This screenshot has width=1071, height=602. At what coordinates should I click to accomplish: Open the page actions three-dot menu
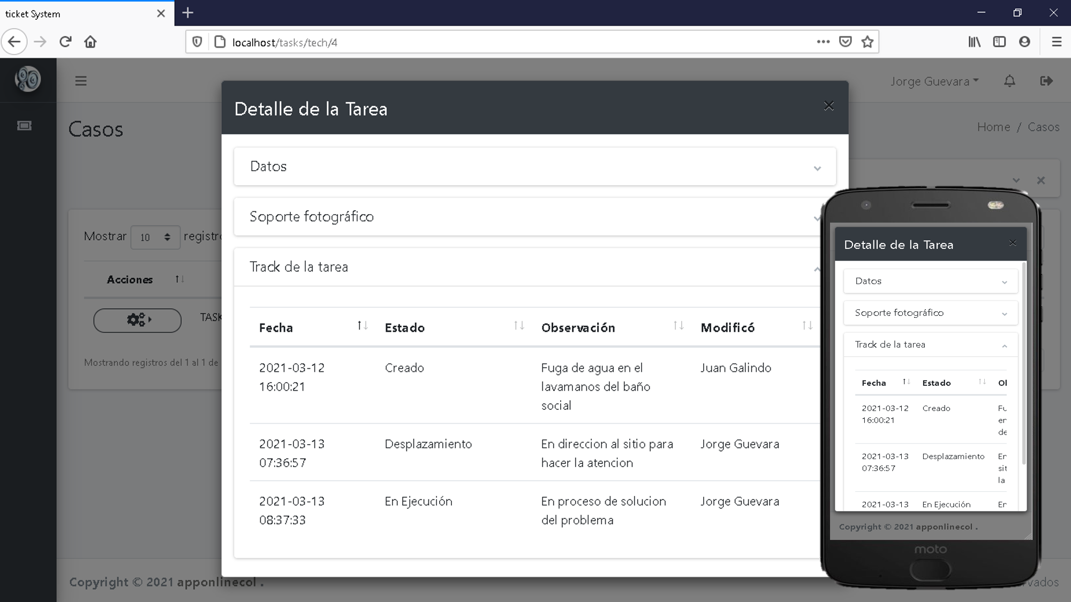tap(823, 42)
